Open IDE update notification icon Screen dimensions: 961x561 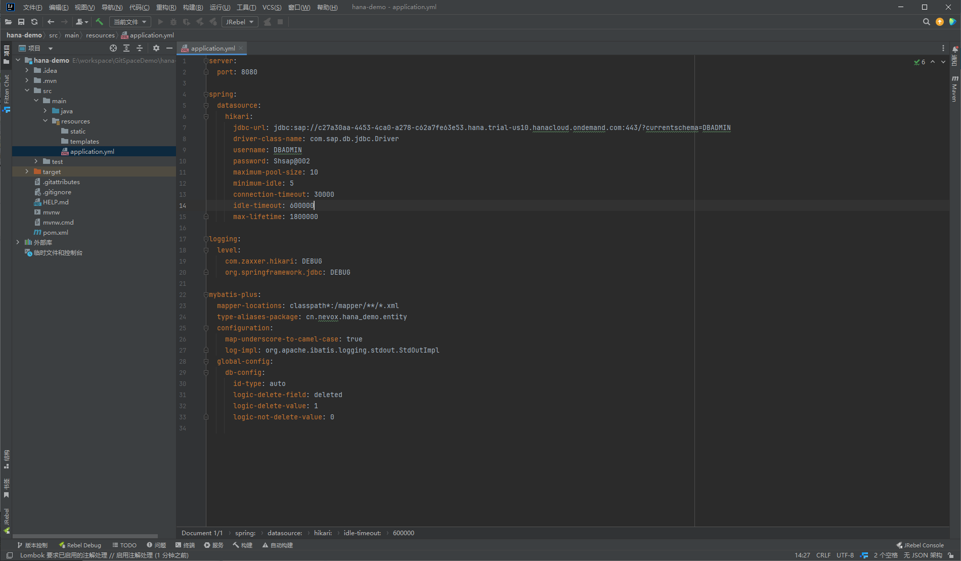(940, 22)
